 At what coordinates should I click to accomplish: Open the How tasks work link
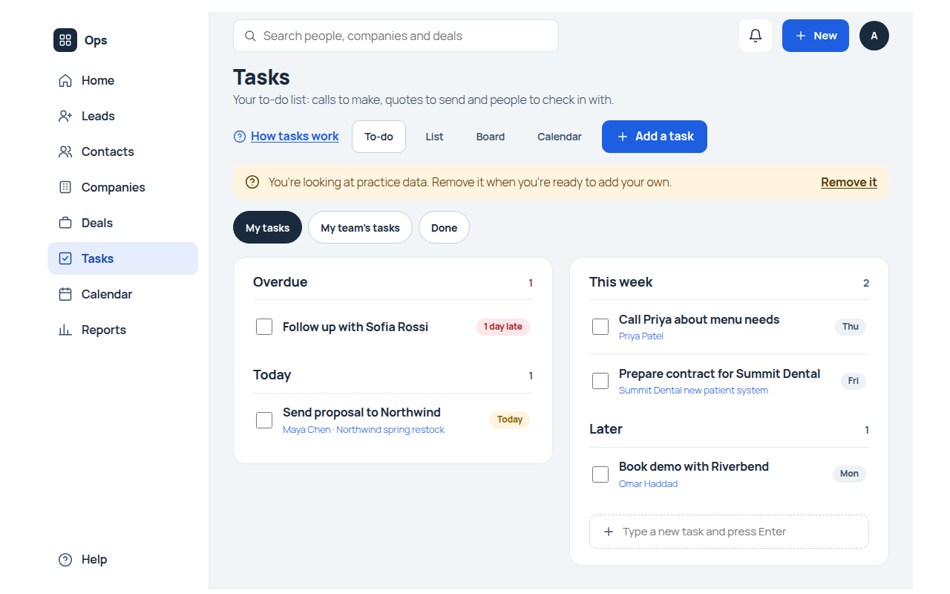click(295, 137)
